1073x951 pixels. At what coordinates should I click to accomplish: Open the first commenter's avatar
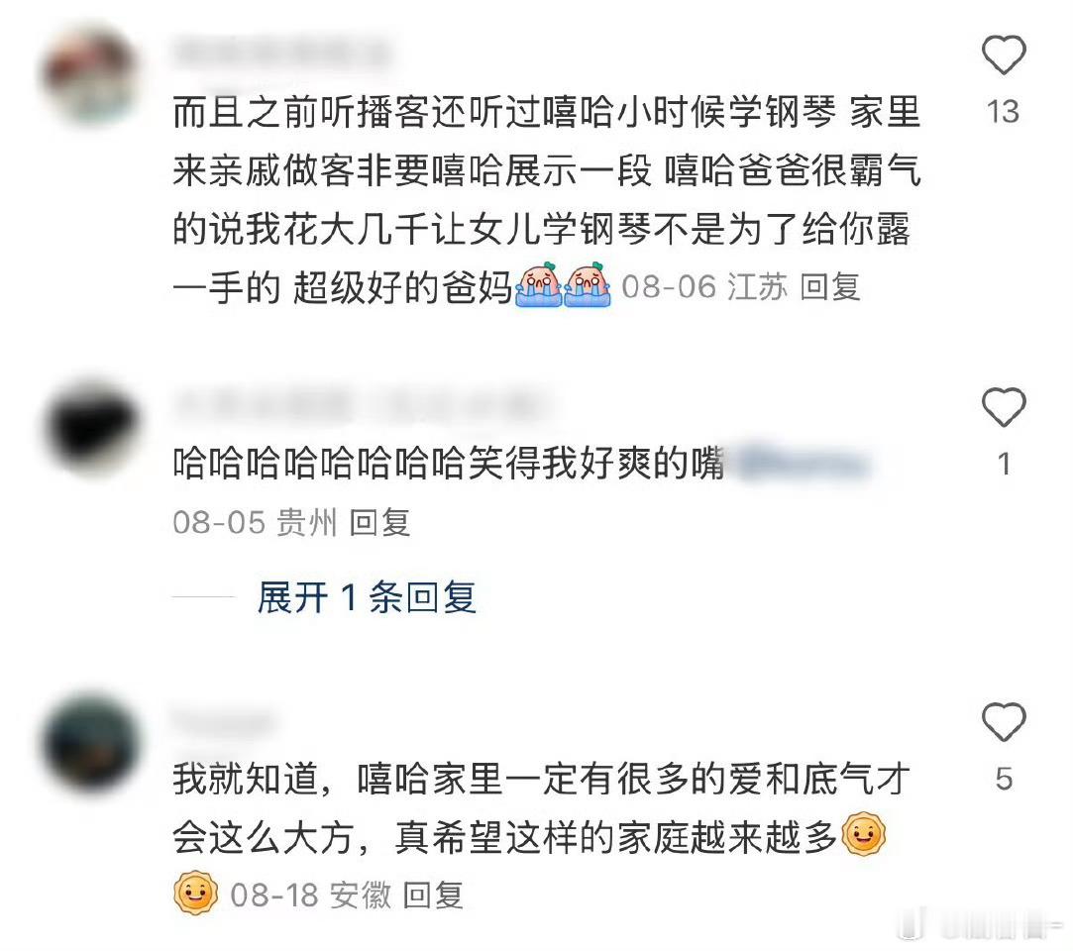91,75
